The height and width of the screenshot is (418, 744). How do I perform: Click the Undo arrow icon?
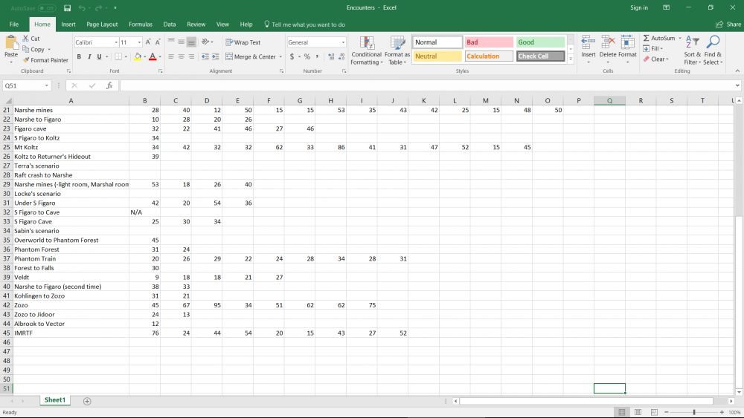click(82, 8)
